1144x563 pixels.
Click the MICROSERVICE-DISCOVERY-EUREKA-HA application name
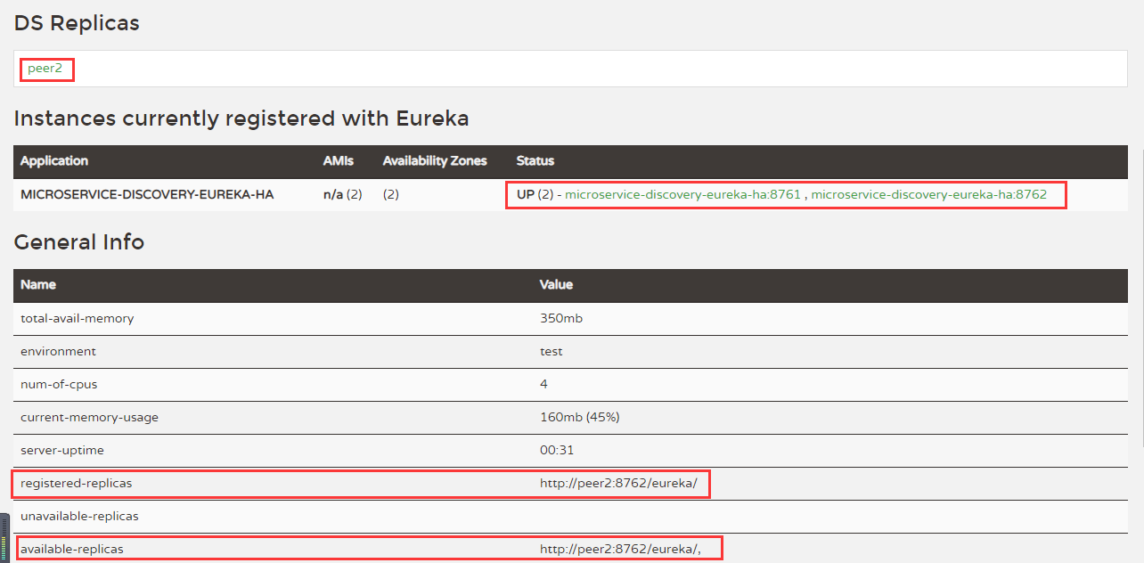147,194
